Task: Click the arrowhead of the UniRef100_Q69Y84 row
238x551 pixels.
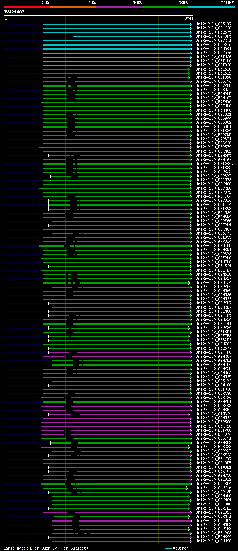Action: pyautogui.click(x=189, y=328)
